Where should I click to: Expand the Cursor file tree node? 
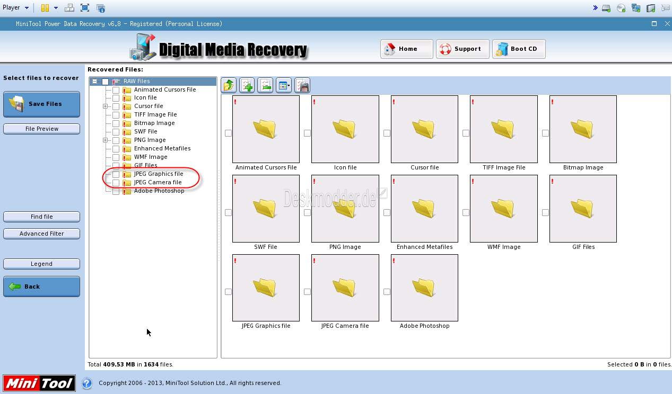click(105, 106)
